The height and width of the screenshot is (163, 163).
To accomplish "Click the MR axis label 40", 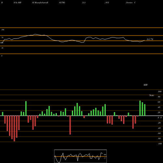I will tap(159, 107).
